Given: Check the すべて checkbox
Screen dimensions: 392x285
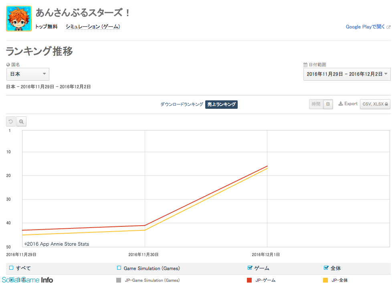Looking at the screenshot, I should [x=11, y=268].
